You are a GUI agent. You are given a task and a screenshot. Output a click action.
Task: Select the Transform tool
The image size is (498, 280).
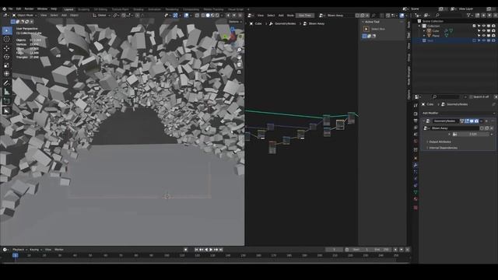7,74
